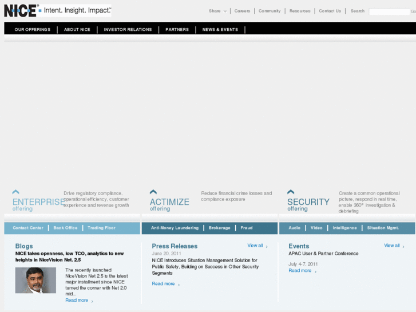Open the Investor Relations menu
416x312 pixels.
point(128,29)
